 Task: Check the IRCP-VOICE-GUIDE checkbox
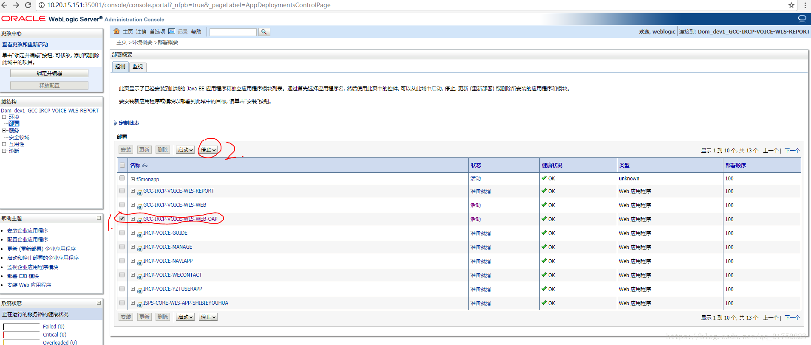(x=122, y=233)
